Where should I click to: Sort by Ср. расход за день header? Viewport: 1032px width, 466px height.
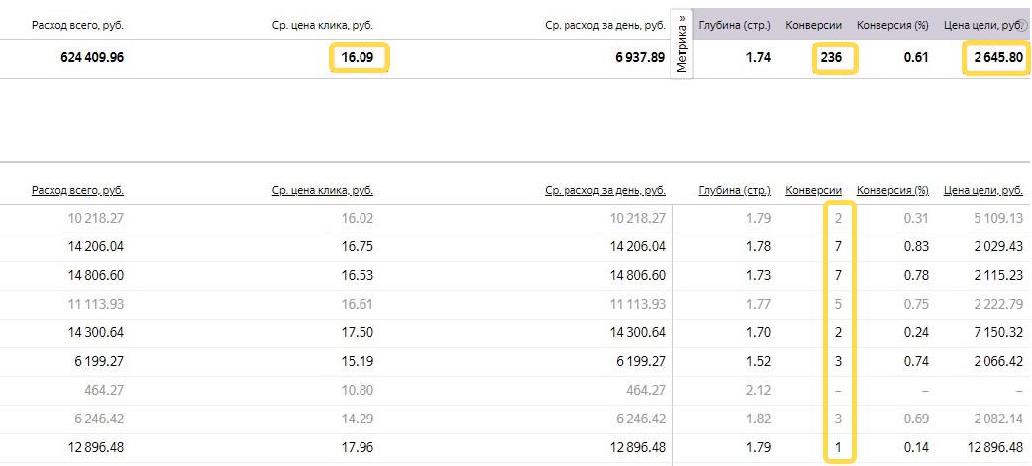(604, 190)
